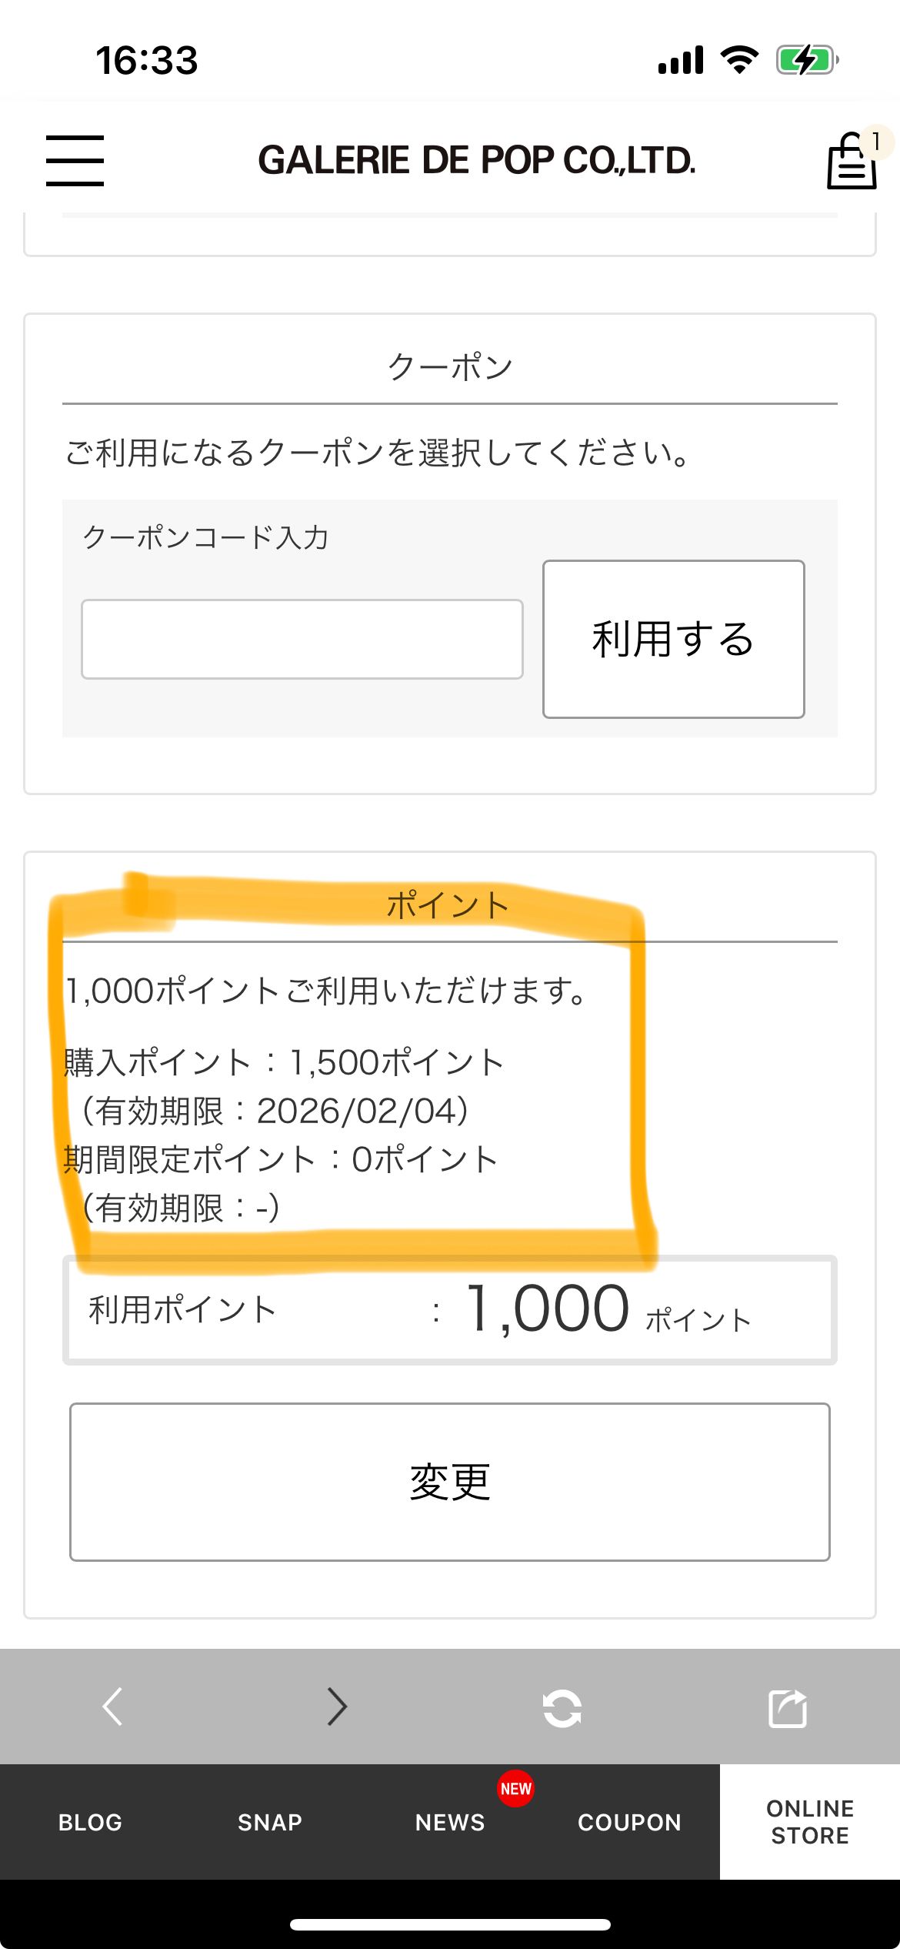Open the NEWS tab

tap(450, 1822)
